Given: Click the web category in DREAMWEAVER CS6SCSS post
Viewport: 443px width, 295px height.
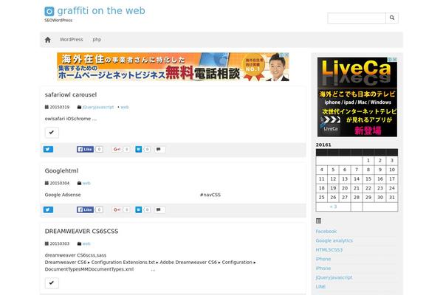Looking at the screenshot, I should [x=86, y=243].
